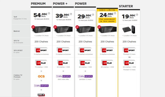Viewport: 165px width, 97px height.
Task: Click the beIN Sports logo under Power +
Action: 63,76
